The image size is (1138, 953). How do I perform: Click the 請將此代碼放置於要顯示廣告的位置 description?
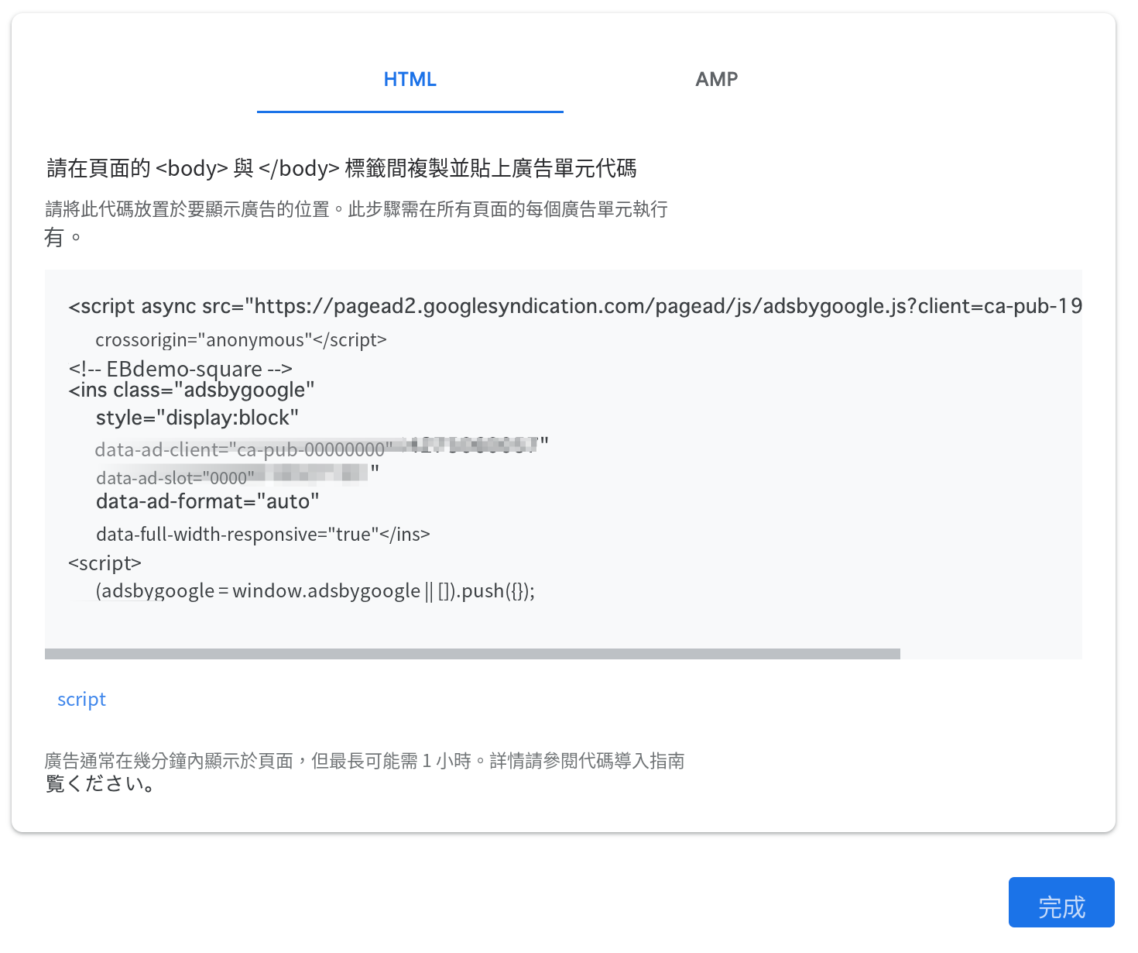tap(356, 209)
